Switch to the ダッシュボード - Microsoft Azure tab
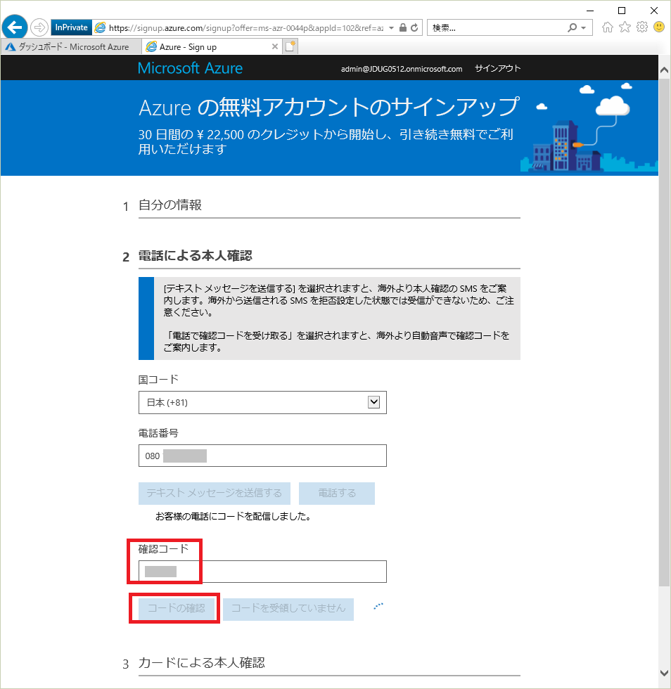The image size is (671, 689). (x=72, y=46)
